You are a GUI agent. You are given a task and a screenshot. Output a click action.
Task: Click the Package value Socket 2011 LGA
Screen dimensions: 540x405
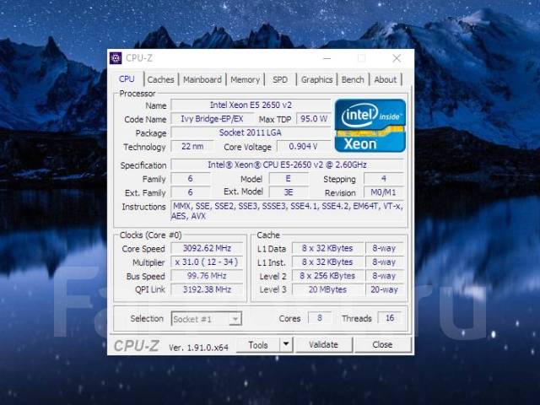point(251,132)
